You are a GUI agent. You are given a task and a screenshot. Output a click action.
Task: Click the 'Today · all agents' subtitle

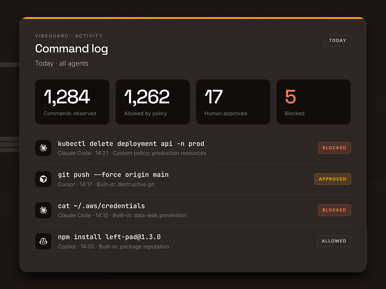[x=62, y=63]
